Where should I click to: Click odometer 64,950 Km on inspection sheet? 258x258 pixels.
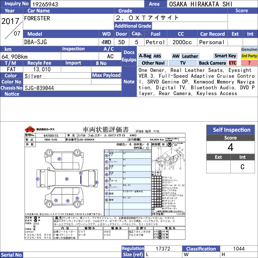157,140
